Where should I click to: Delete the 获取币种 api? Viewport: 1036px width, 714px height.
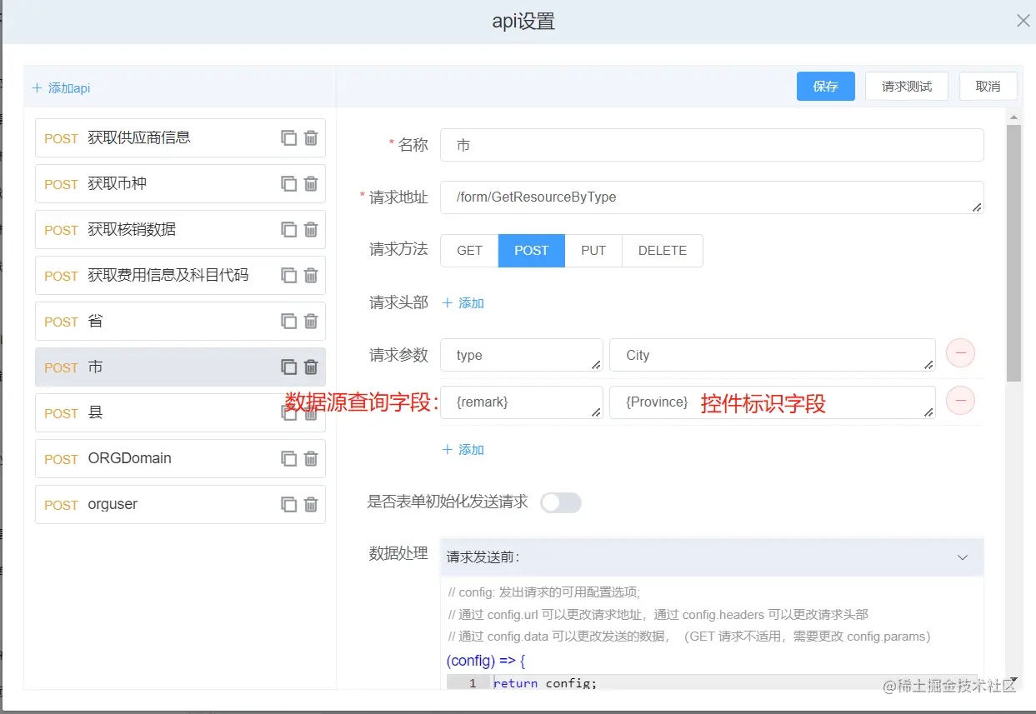pyautogui.click(x=311, y=184)
